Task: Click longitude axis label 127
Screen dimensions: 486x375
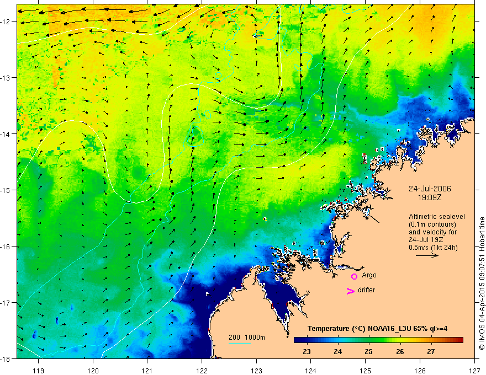Action: pyautogui.click(x=474, y=371)
